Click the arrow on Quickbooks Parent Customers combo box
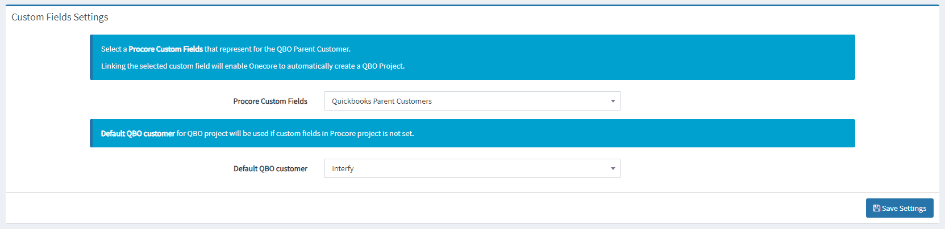The image size is (945, 229). pos(613,101)
